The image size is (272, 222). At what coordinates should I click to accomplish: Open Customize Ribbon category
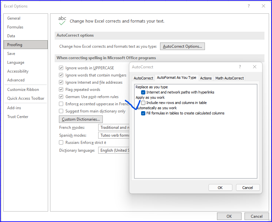26,90
